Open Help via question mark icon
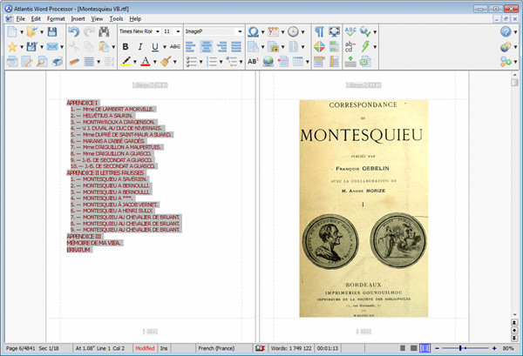The image size is (523, 356). [x=506, y=31]
